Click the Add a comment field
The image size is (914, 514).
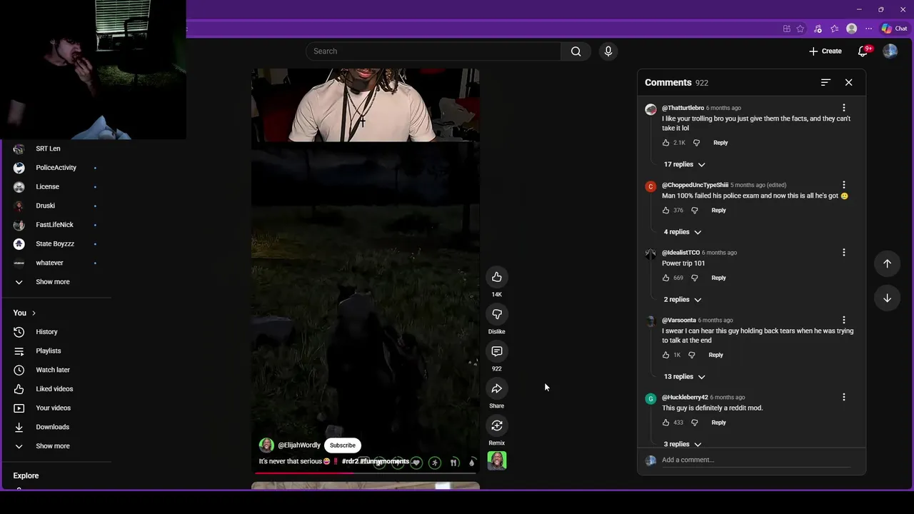pyautogui.click(x=755, y=460)
